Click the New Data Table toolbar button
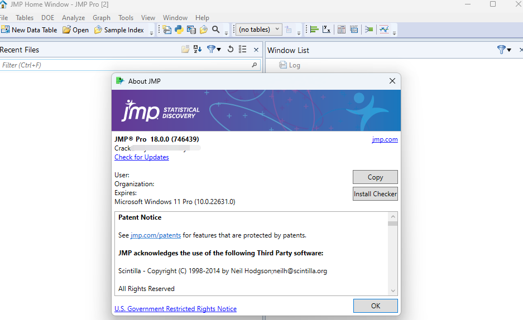The image size is (523, 320). click(x=28, y=30)
